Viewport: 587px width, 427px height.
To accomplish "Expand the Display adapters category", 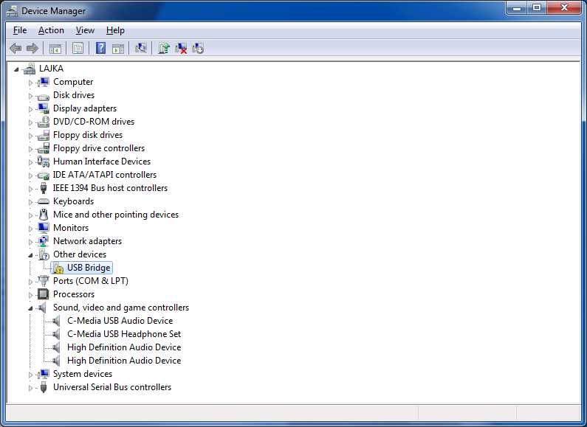I will 31,109.
